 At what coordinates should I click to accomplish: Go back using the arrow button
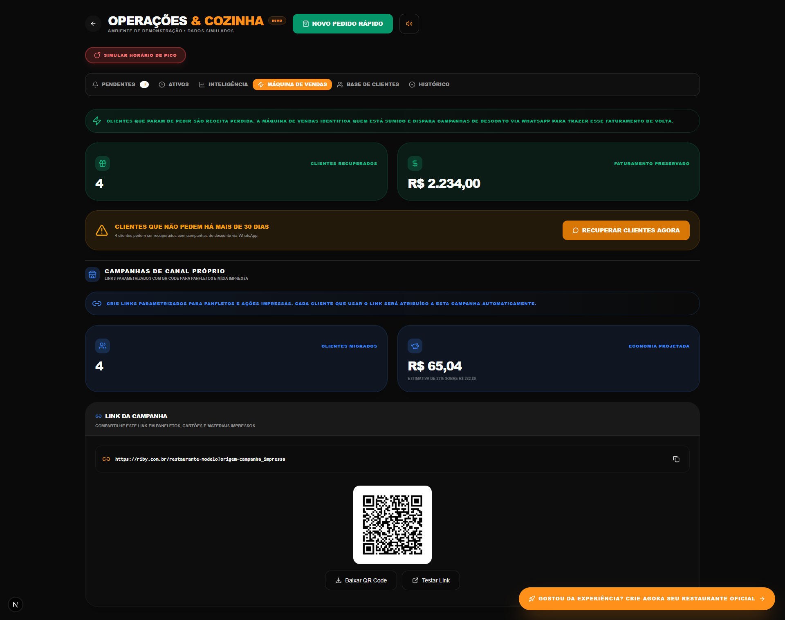93,24
